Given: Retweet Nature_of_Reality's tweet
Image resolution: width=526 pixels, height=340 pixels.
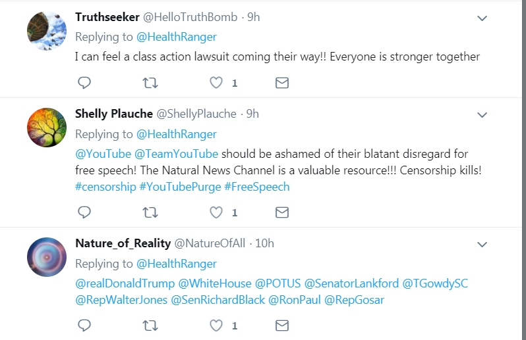Looking at the screenshot, I should 150,326.
